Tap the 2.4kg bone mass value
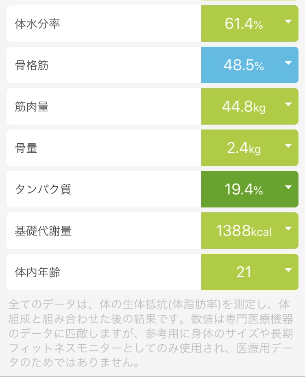This screenshot has height=380, width=305. click(x=244, y=148)
